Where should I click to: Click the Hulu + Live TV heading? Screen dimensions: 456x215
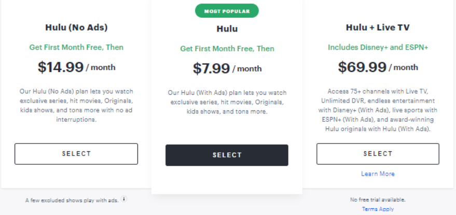coord(378,27)
